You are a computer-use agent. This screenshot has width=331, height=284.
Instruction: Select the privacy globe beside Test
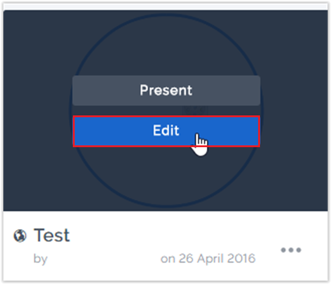(20, 236)
